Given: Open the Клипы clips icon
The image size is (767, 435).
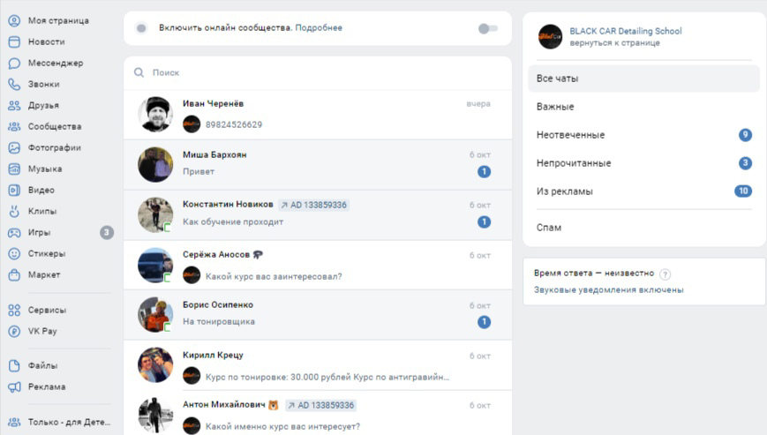Looking at the screenshot, I should [14, 211].
